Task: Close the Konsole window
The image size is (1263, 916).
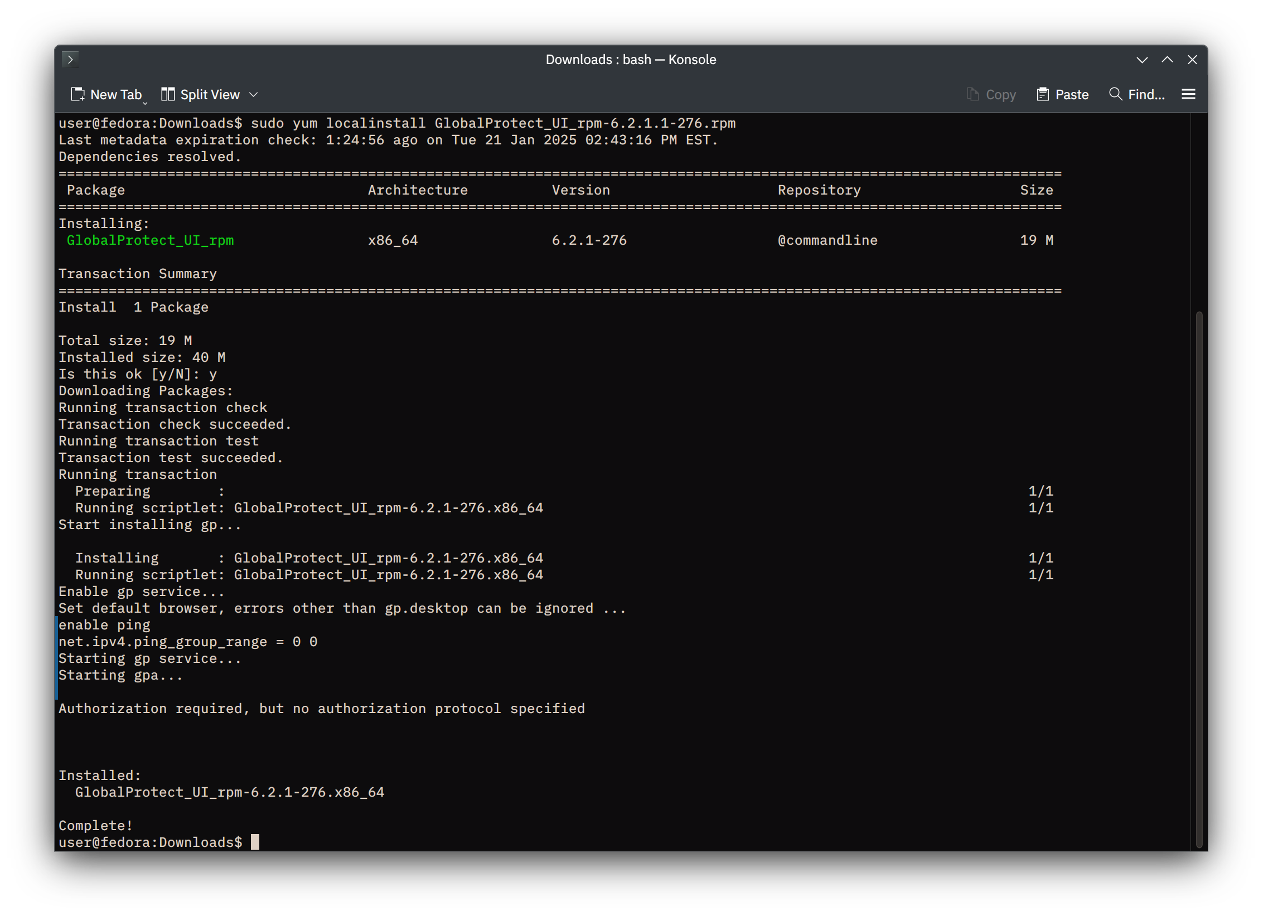Action: [x=1192, y=60]
